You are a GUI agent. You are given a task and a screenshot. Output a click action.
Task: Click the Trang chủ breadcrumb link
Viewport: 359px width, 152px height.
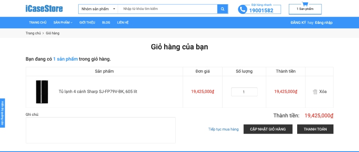coord(33,33)
